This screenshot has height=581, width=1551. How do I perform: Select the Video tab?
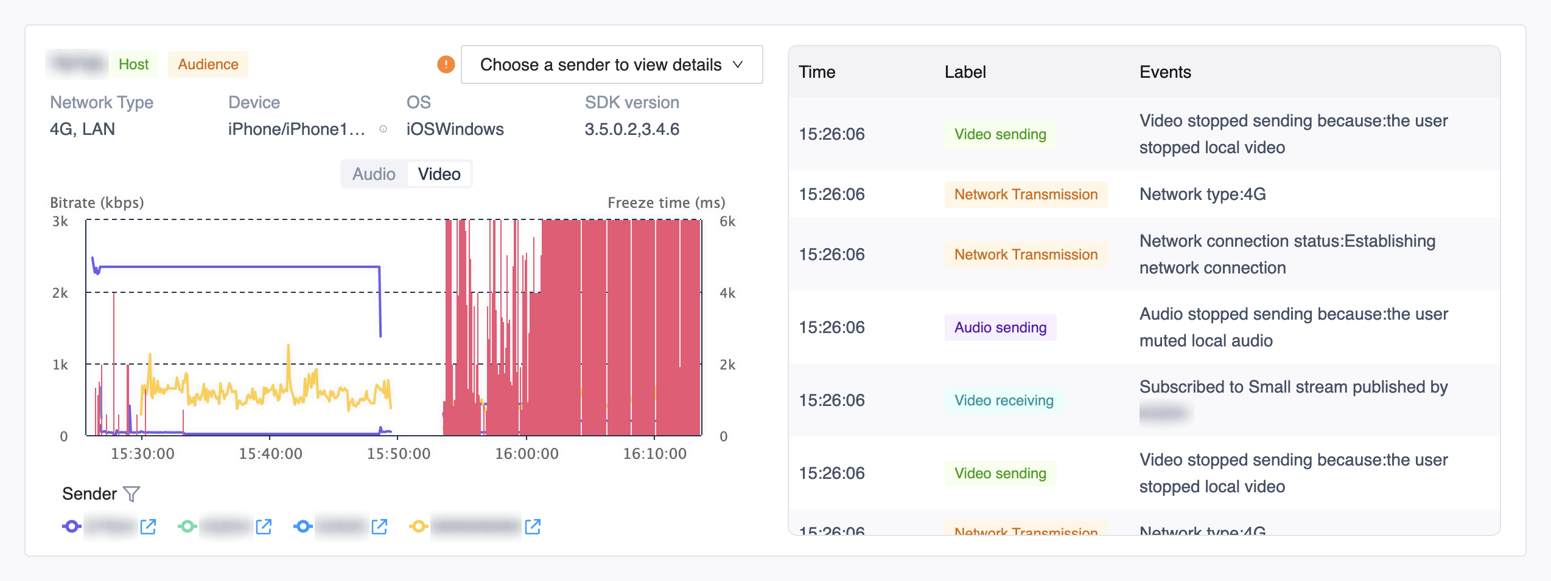[439, 174]
